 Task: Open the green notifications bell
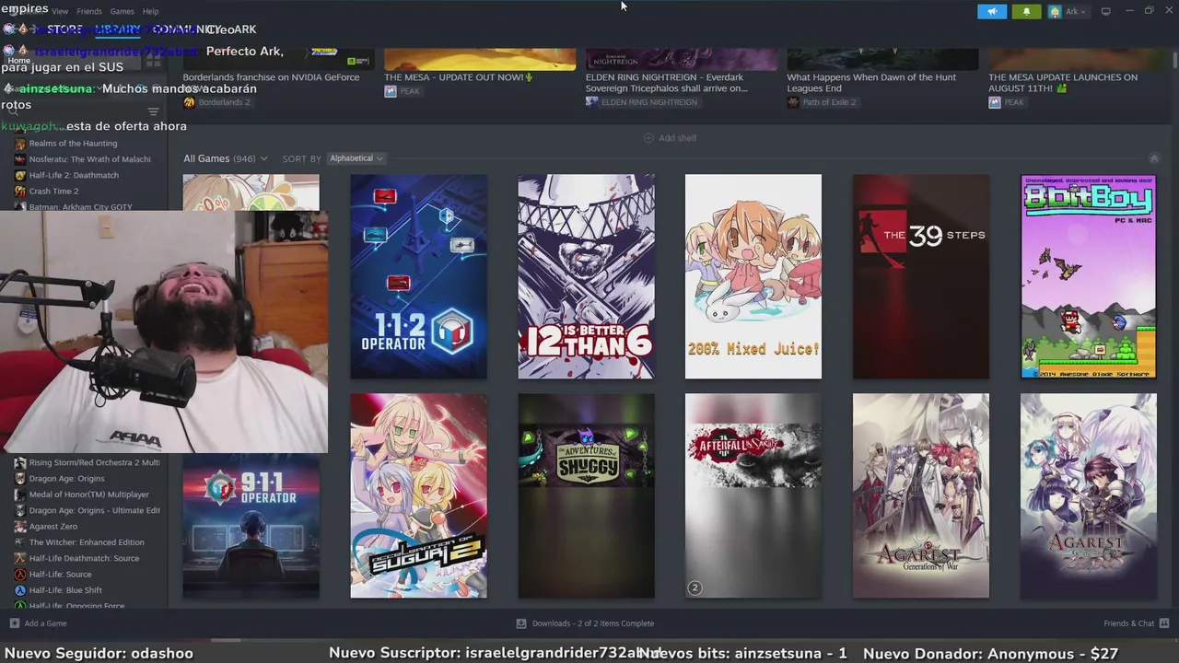tap(1026, 12)
